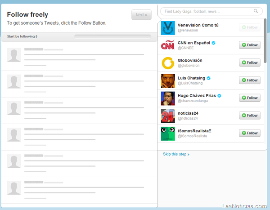This screenshot has width=270, height=210.
Task: Open the Globovisión name link
Action: [190, 60]
